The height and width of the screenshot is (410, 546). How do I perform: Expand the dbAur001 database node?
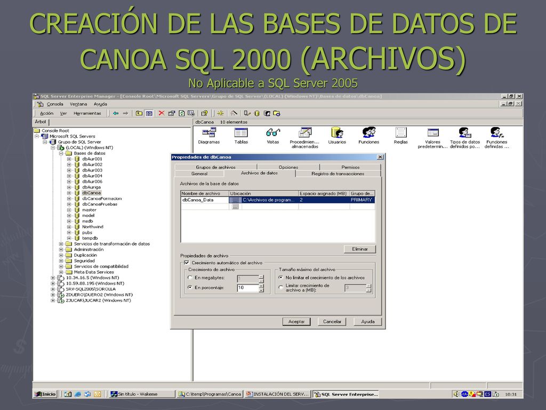coord(69,159)
